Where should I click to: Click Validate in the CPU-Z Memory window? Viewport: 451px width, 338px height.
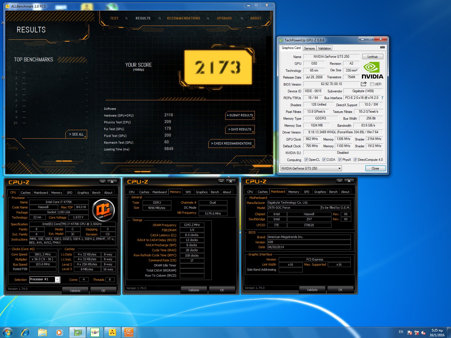coord(194,290)
